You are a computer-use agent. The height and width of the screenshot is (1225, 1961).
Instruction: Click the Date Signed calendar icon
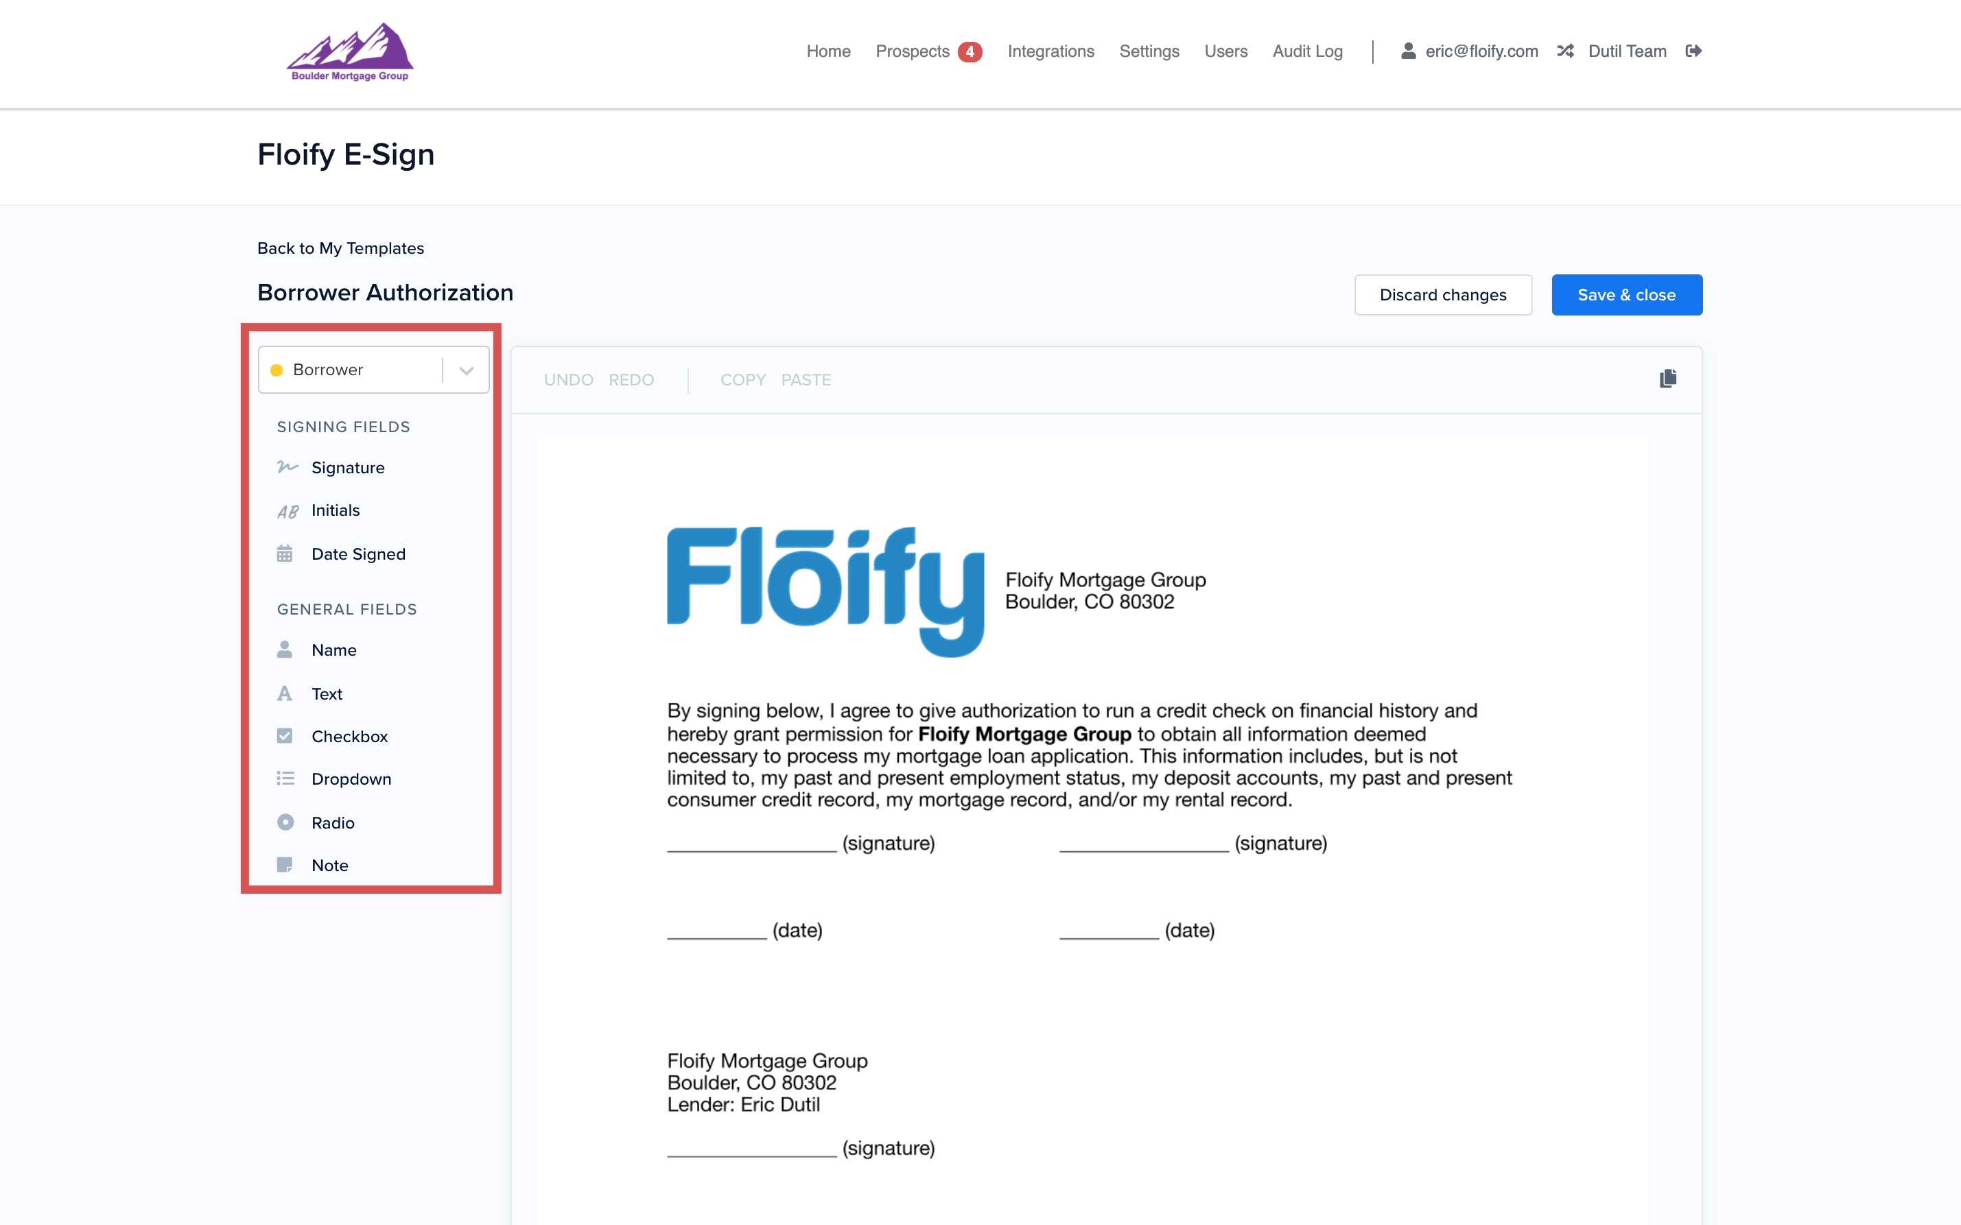pos(285,554)
